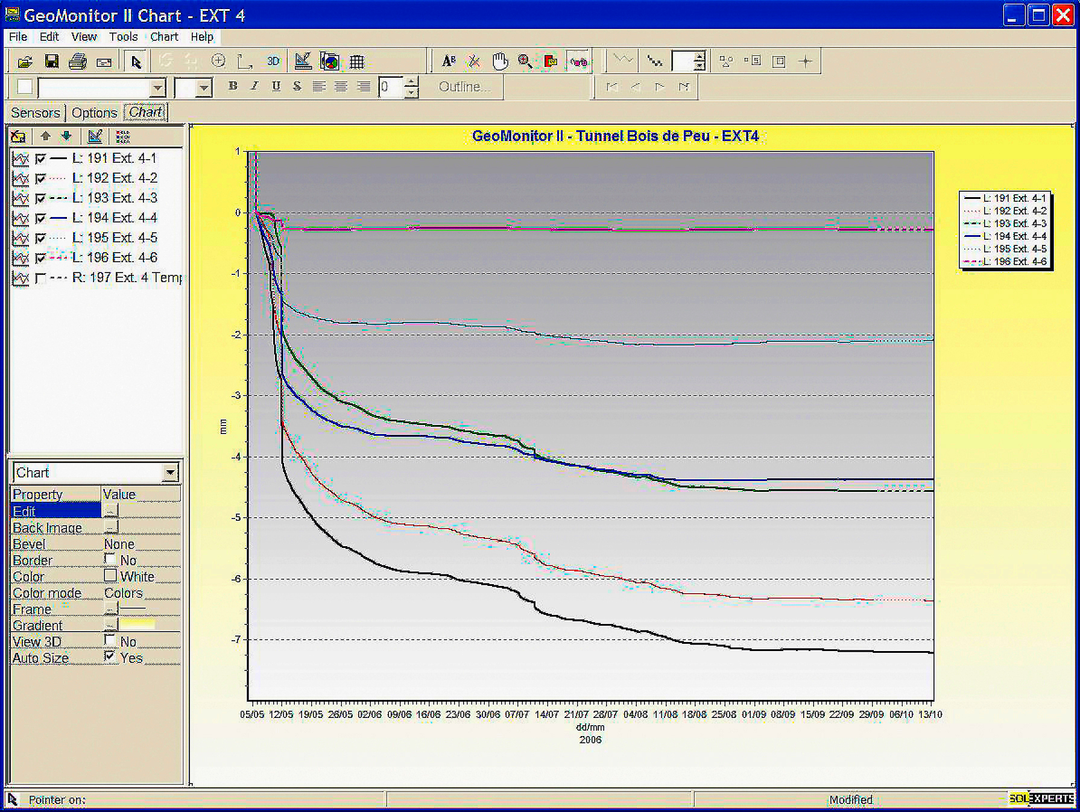
Task: Click the colored dots icon in sensor panel
Action: [x=122, y=137]
